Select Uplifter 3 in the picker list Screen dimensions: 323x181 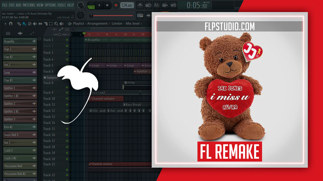20,119
